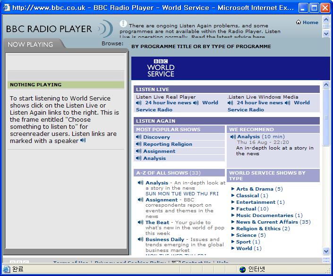Open the World shows category
This screenshot has width=333, height=276.
pos(244,248)
